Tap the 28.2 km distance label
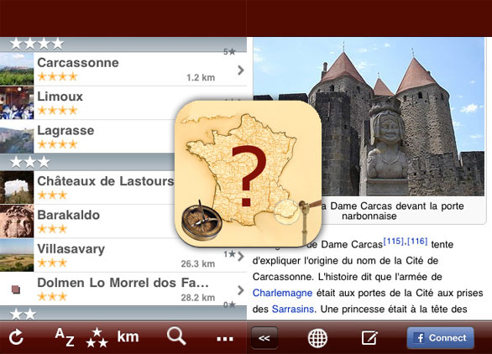Image resolution: width=492 pixels, height=354 pixels. point(198,298)
